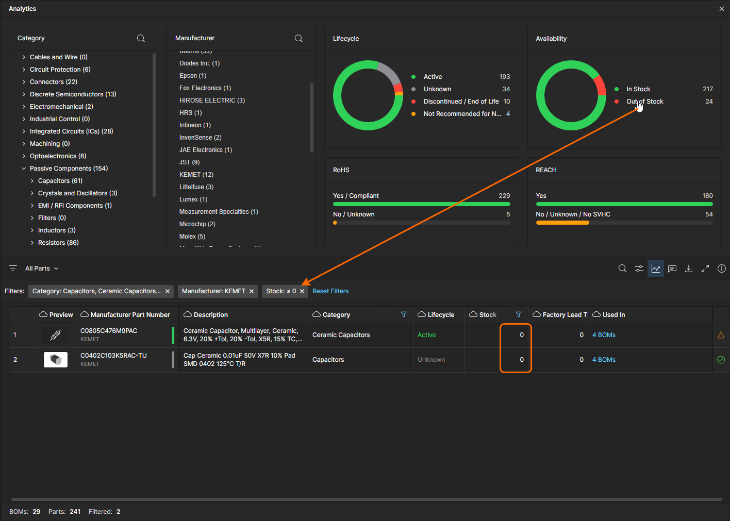Toggle the Category column filter icon
The width and height of the screenshot is (730, 521).
pos(404,314)
